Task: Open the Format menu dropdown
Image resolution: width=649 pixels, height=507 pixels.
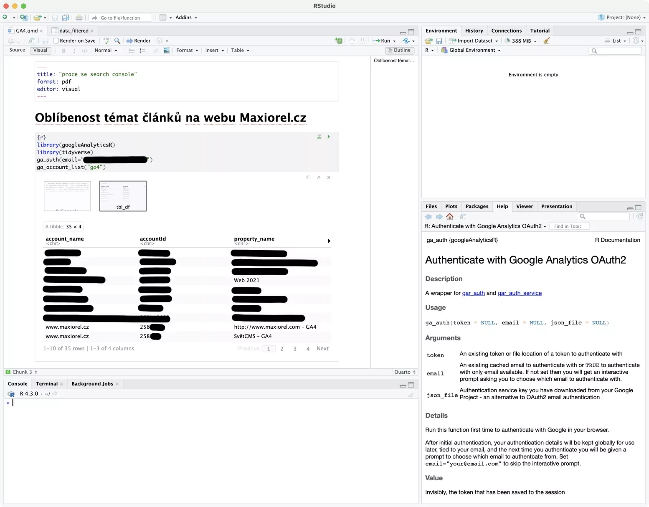Action: tap(187, 51)
